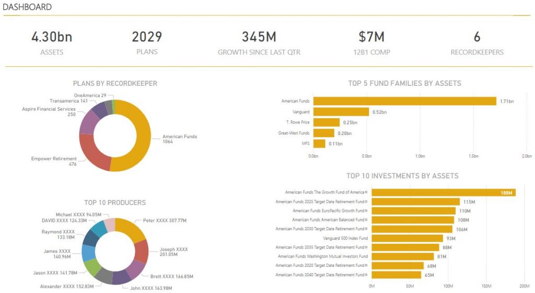The image size is (535, 293).
Task: Select the T. Rowe Price bar
Action: click(x=327, y=122)
